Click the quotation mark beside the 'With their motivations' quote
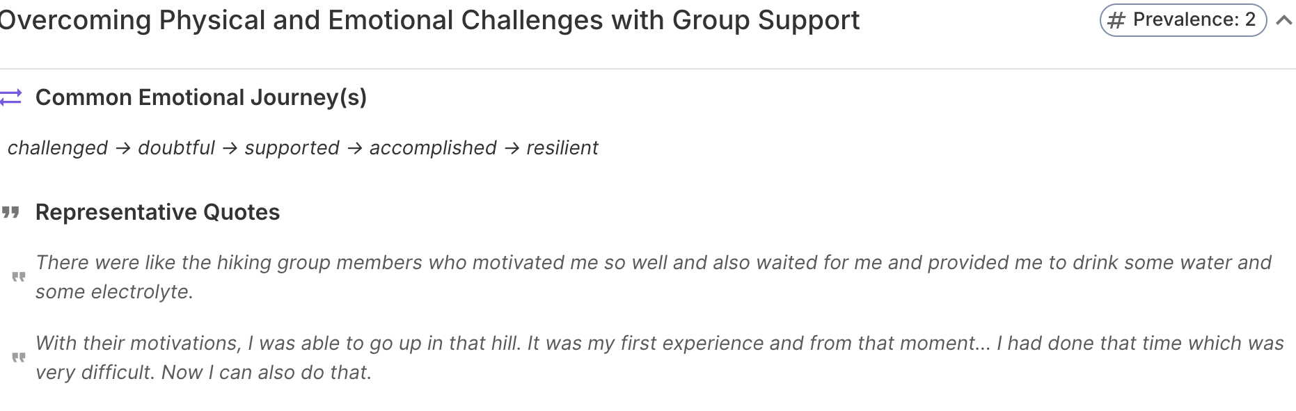Viewport: 1296px width, 411px height. tap(19, 357)
